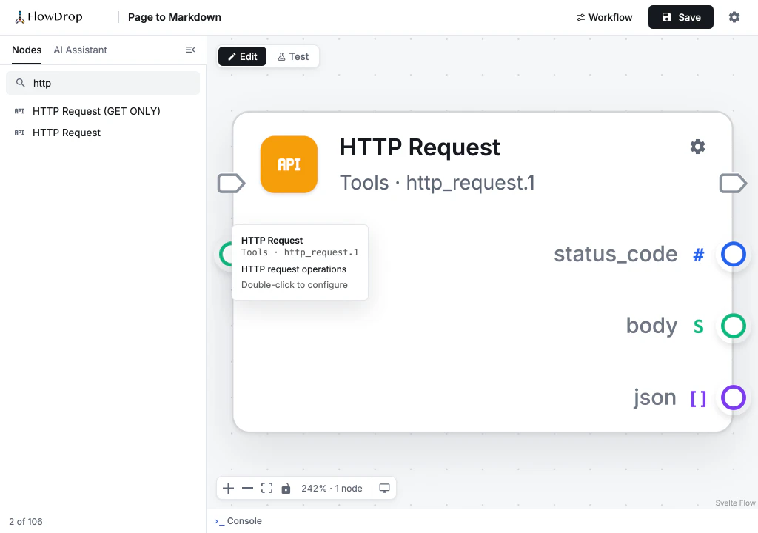758x533 pixels.
Task: Click the status_code output label
Action: coord(615,254)
